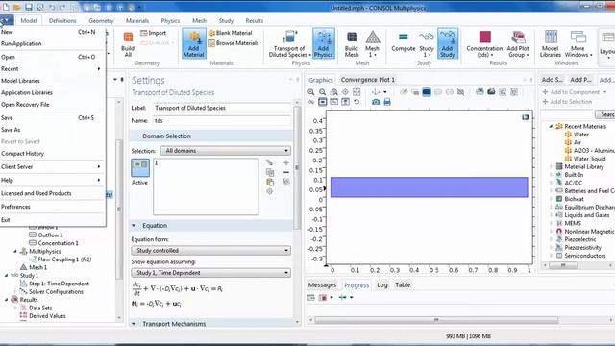Click the memory usage 993 MB readout
This screenshot has width=615, height=346.
point(468,336)
